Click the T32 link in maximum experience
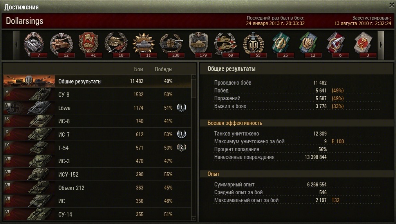Screen dimensions: 396x224 335,200
